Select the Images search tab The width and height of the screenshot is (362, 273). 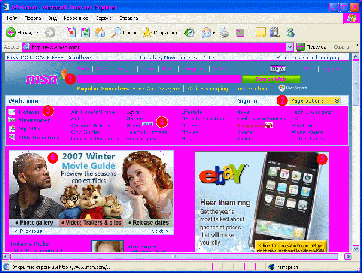(125, 69)
